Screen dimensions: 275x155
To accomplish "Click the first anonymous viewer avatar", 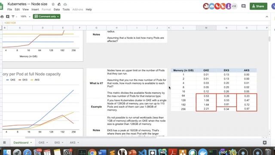I will tap(206, 6).
